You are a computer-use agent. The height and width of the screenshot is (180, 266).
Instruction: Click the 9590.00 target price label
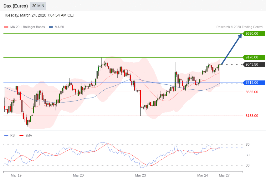pos(254,33)
